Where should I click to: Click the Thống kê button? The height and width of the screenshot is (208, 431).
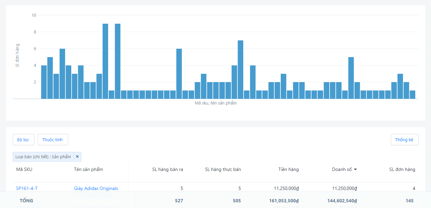[404, 140]
